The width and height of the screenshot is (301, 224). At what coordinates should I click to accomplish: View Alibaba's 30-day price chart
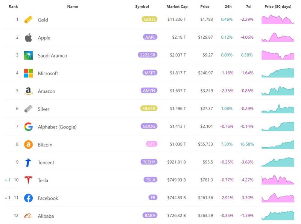click(278, 216)
